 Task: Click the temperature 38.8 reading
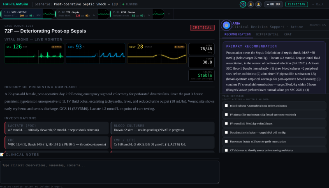pos(202,62)
